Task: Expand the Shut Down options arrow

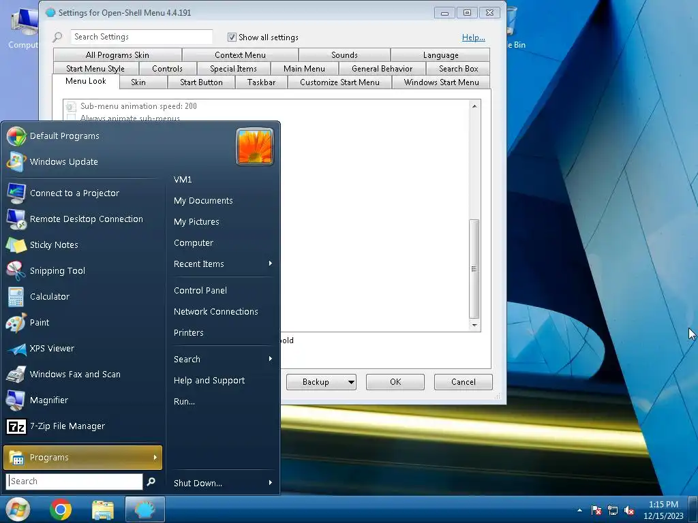Action: tap(271, 483)
